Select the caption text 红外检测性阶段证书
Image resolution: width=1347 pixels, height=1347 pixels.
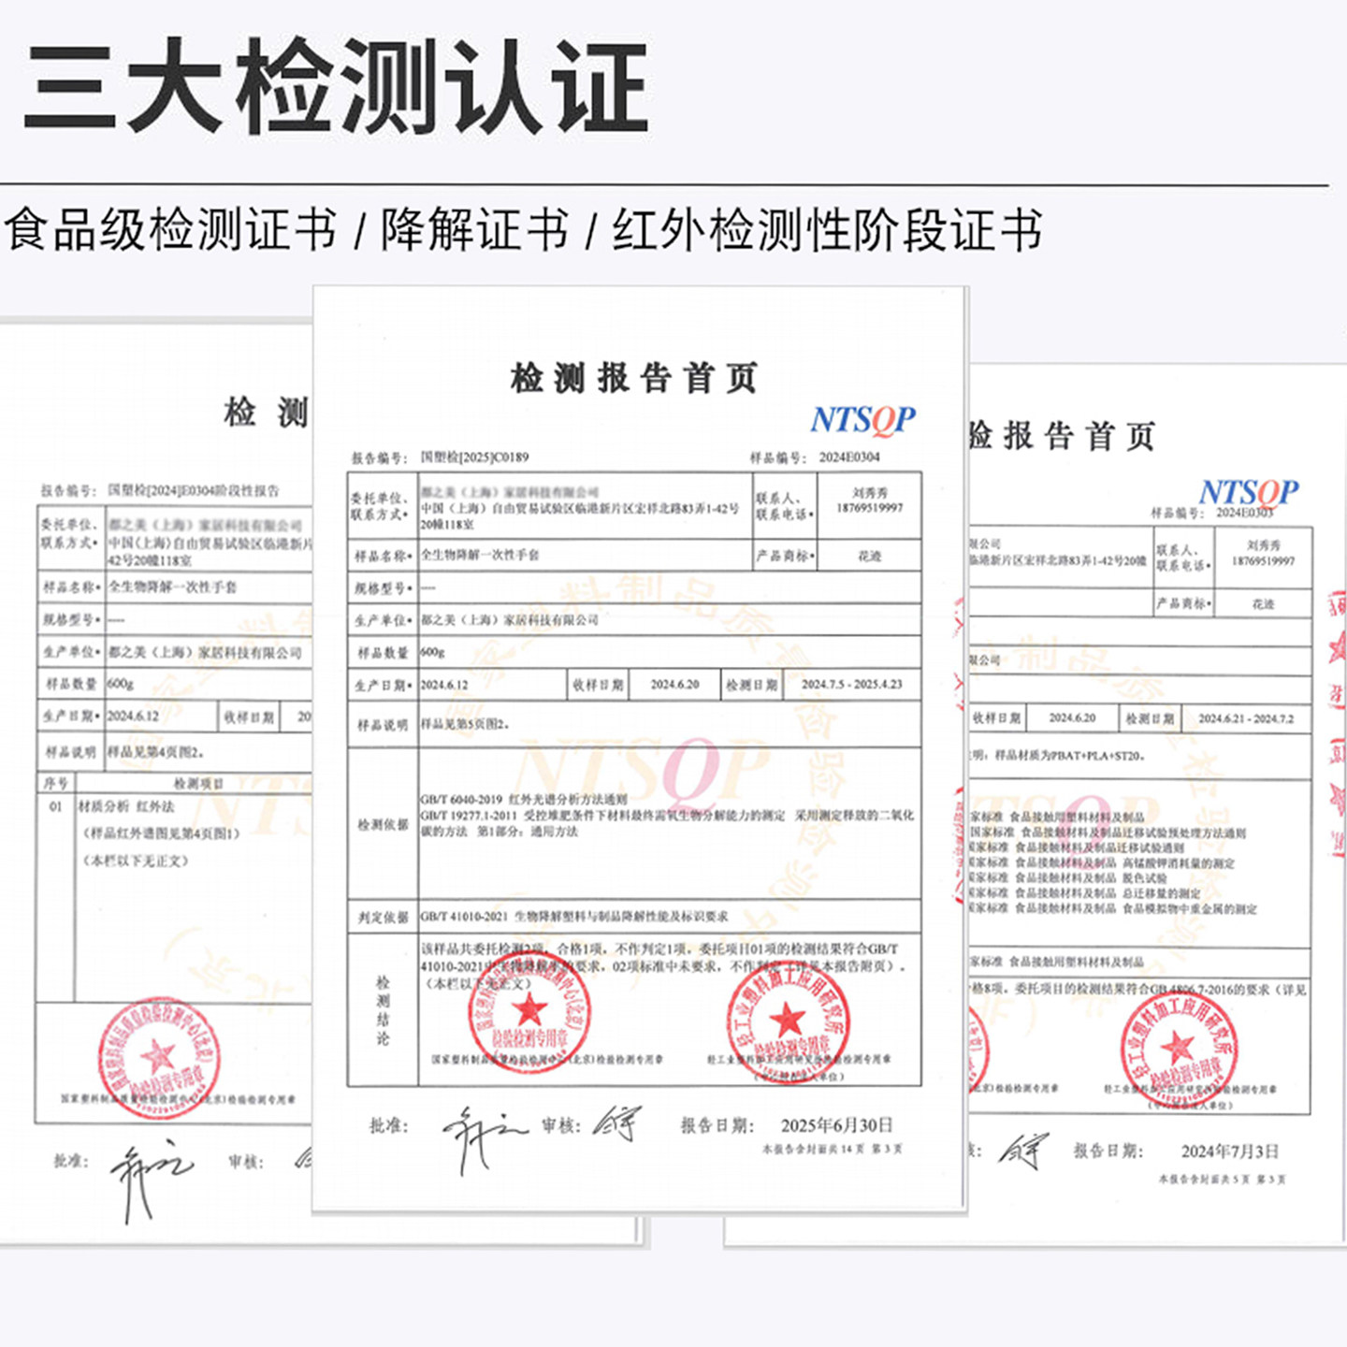[828, 230]
